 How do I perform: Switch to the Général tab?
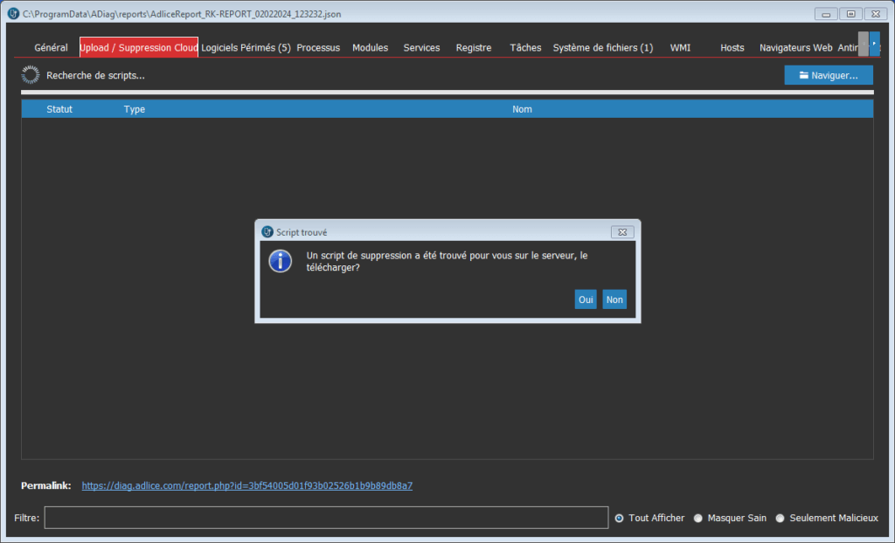click(x=51, y=48)
